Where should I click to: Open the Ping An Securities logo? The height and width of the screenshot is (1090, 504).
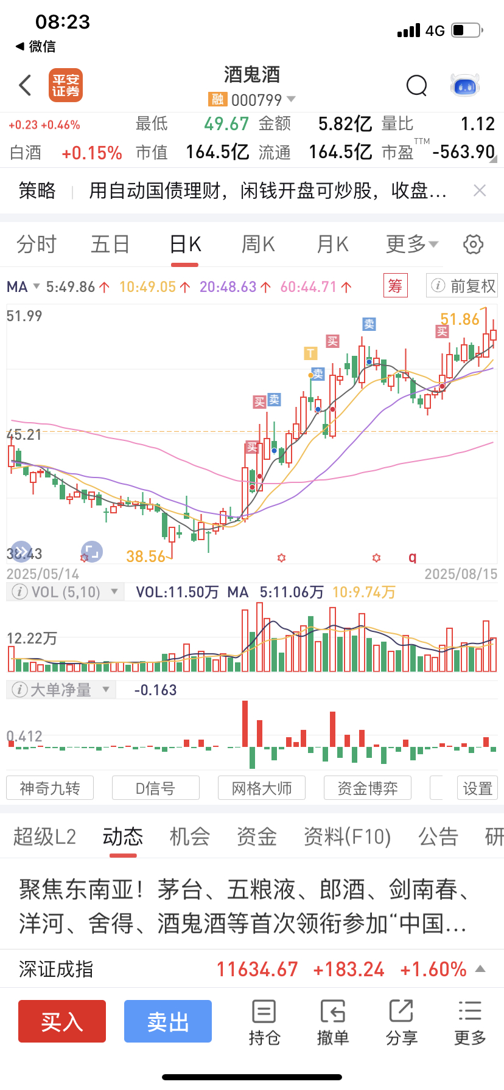pos(66,85)
